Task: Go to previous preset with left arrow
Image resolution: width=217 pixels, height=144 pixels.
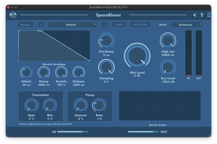Action: (41, 25)
